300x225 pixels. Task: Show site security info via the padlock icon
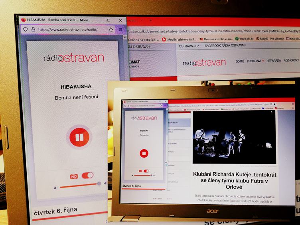tap(33, 29)
